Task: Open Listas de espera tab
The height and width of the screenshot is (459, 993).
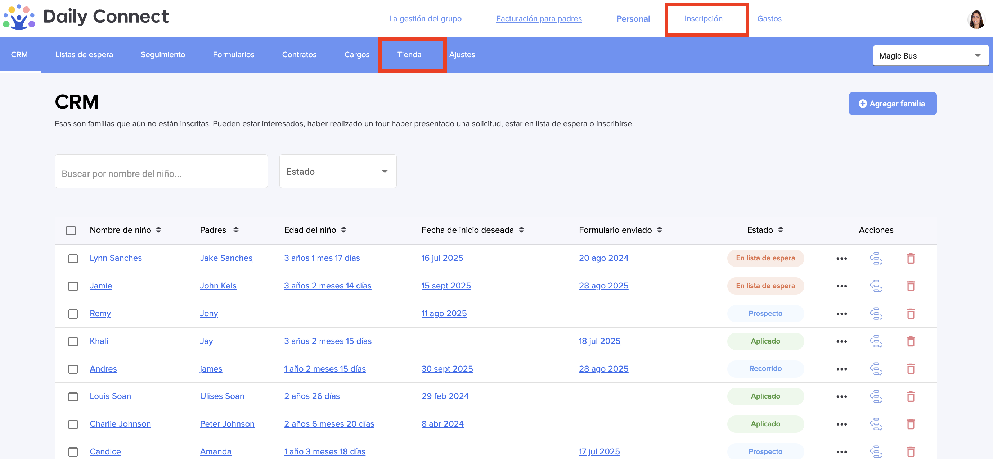Action: pos(84,55)
